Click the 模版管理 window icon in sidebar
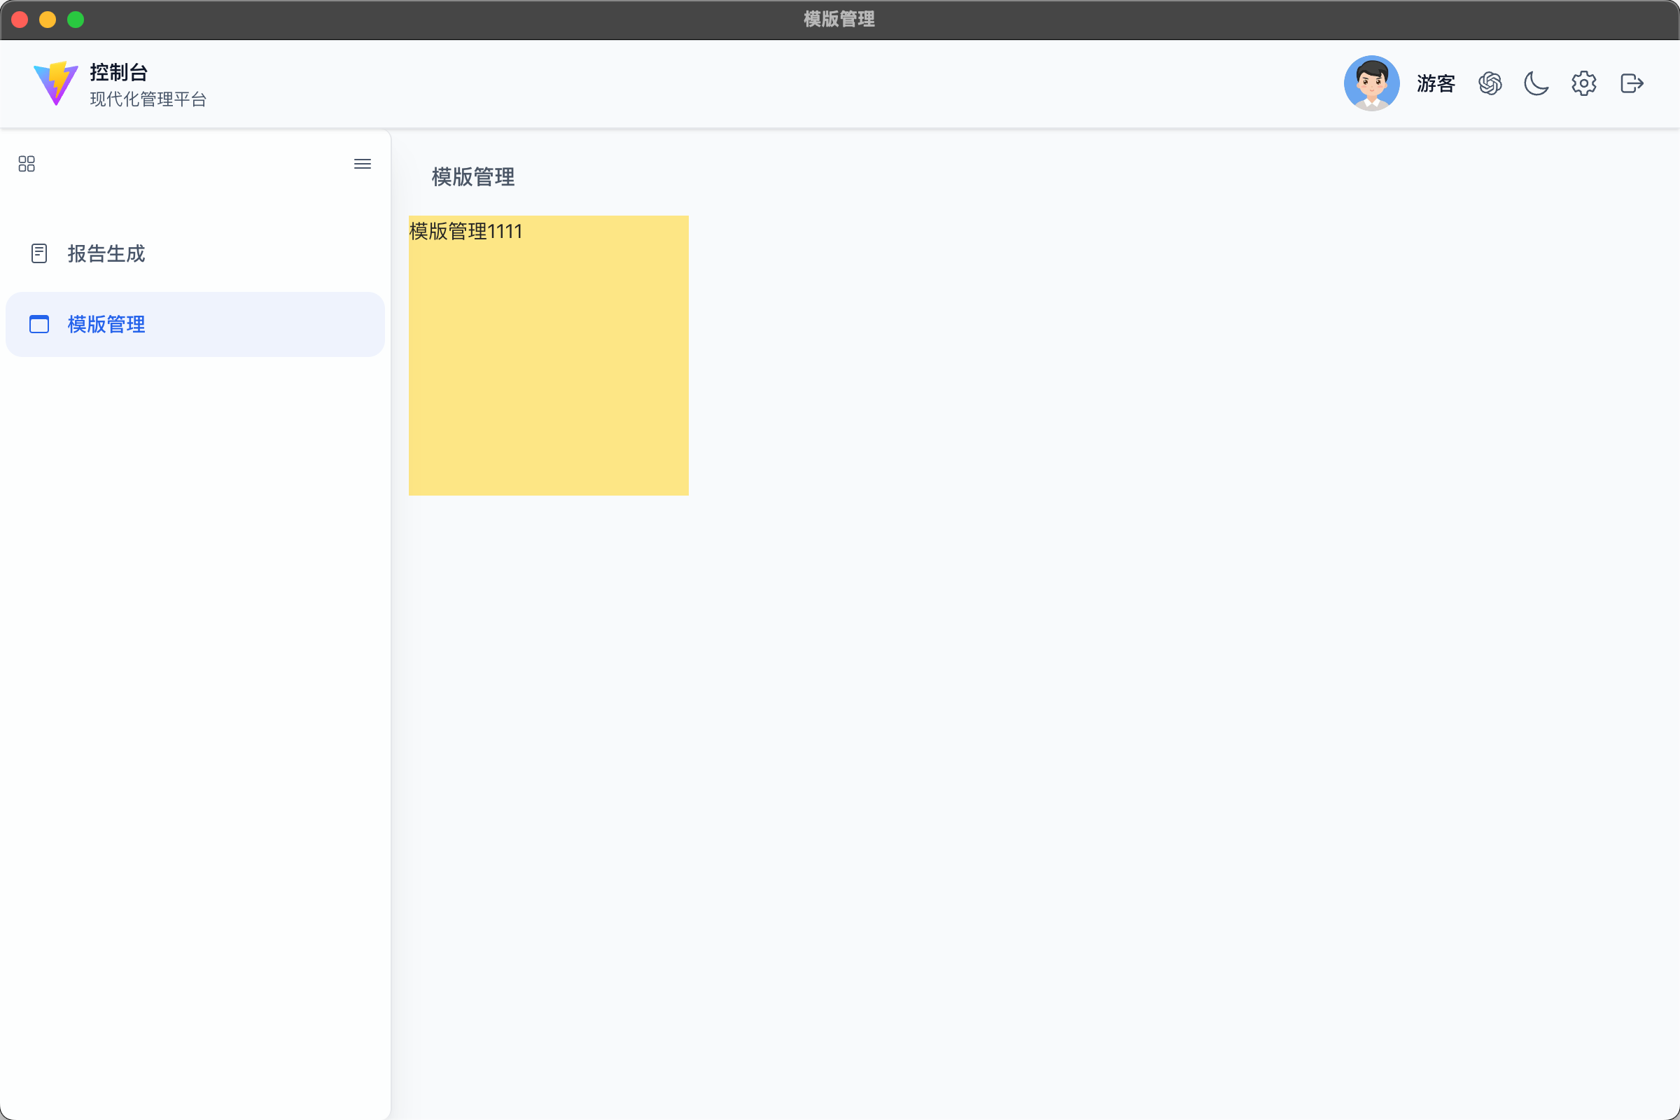1680x1120 pixels. tap(39, 324)
